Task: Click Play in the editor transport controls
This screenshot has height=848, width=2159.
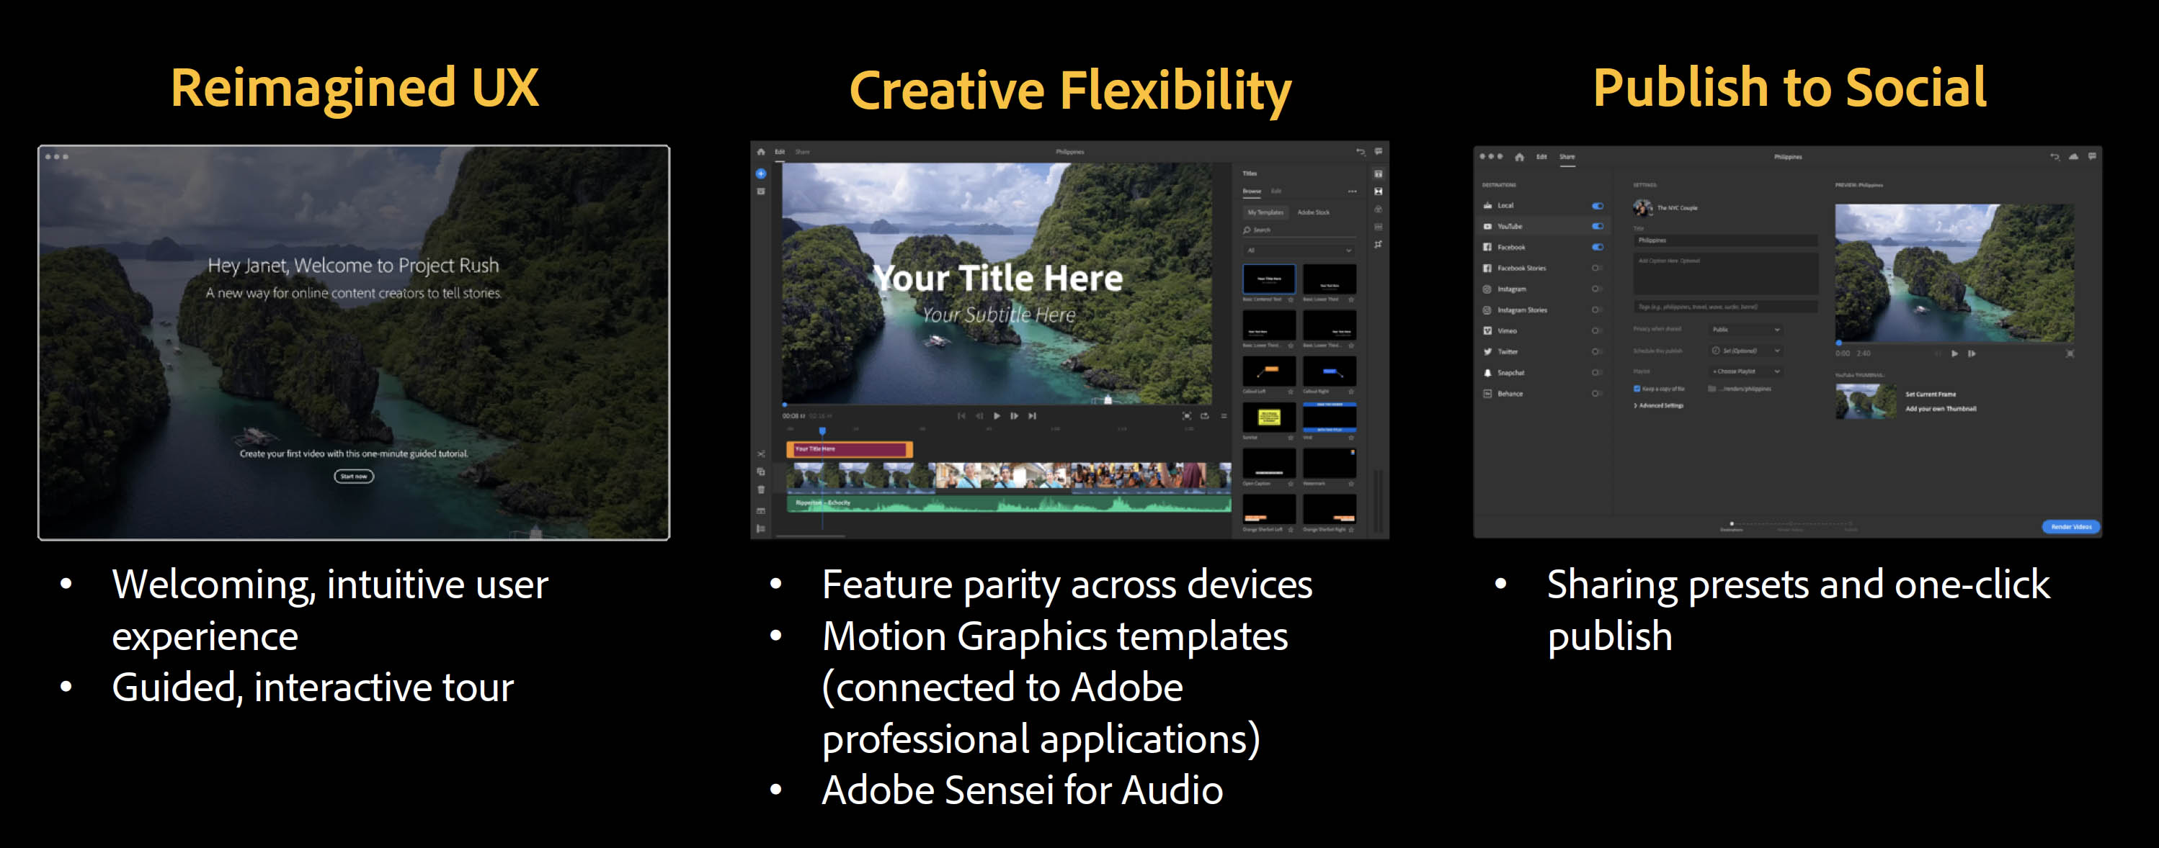Action: 997,416
